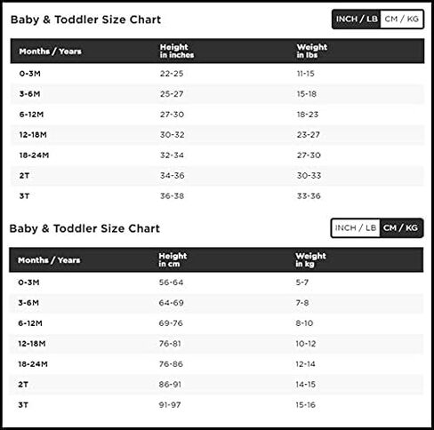Click the 3T weight value 15-16
The height and width of the screenshot is (430, 434).
pyautogui.click(x=305, y=405)
